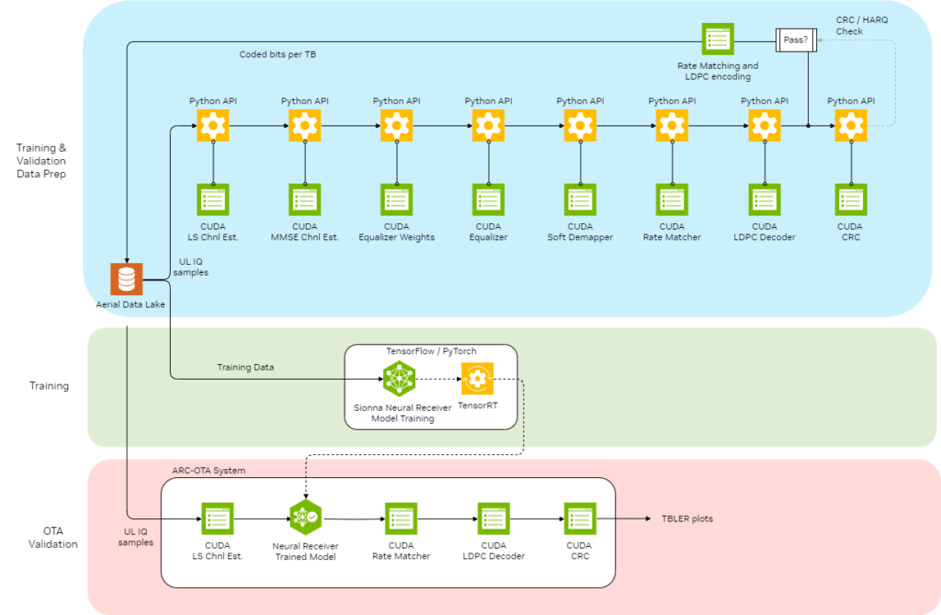Image resolution: width=941 pixels, height=615 pixels.
Task: Select the CUDA Soft Demapper icon
Action: 580,199
